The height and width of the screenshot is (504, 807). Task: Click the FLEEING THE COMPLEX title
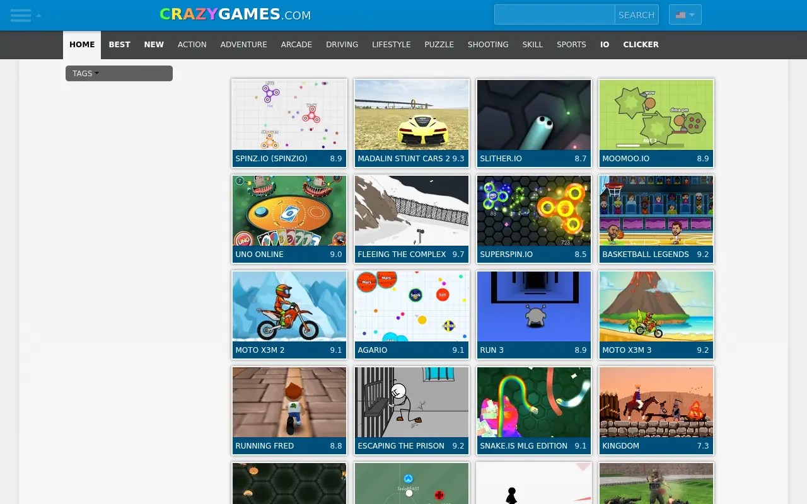402,255
